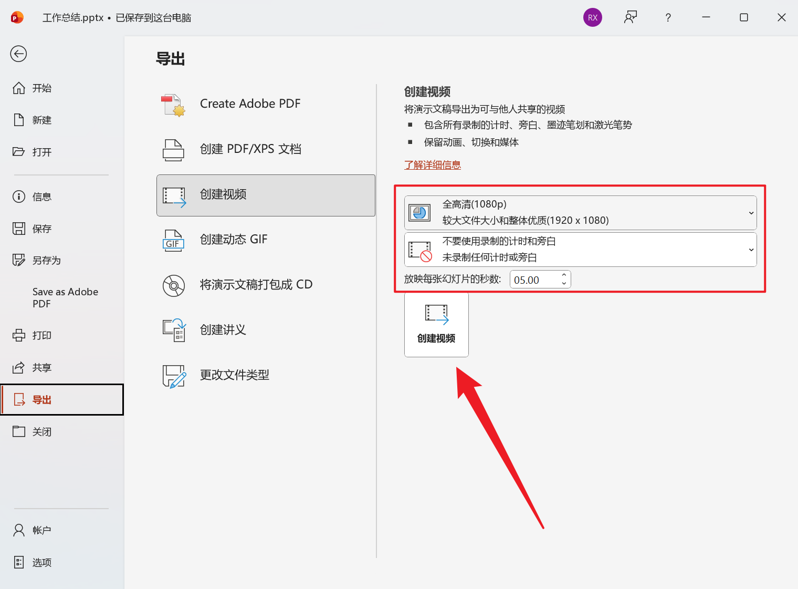This screenshot has height=589, width=798.
Task: Follow the 了解详细信息 link
Action: (x=432, y=164)
